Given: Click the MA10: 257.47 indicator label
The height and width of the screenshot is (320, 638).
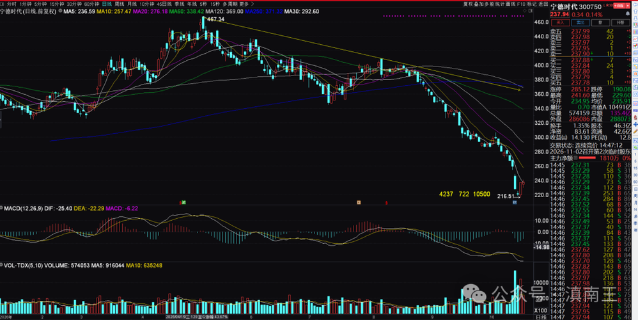Looking at the screenshot, I should point(114,12).
